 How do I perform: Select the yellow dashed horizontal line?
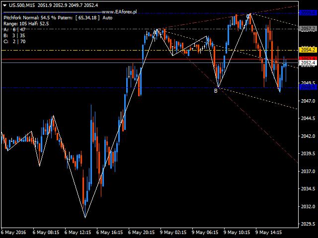(150, 50)
